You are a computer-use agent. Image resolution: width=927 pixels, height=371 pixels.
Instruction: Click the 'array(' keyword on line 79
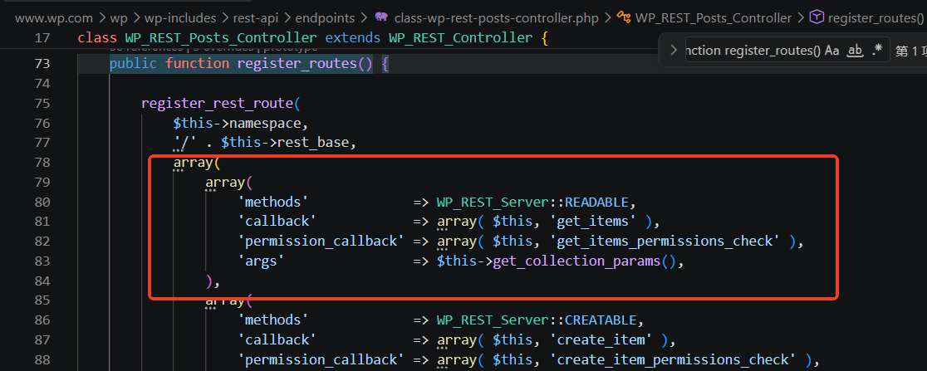(x=228, y=183)
